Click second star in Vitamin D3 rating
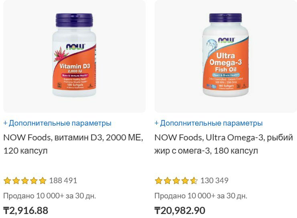The image size is (297, 218). coord(16,181)
